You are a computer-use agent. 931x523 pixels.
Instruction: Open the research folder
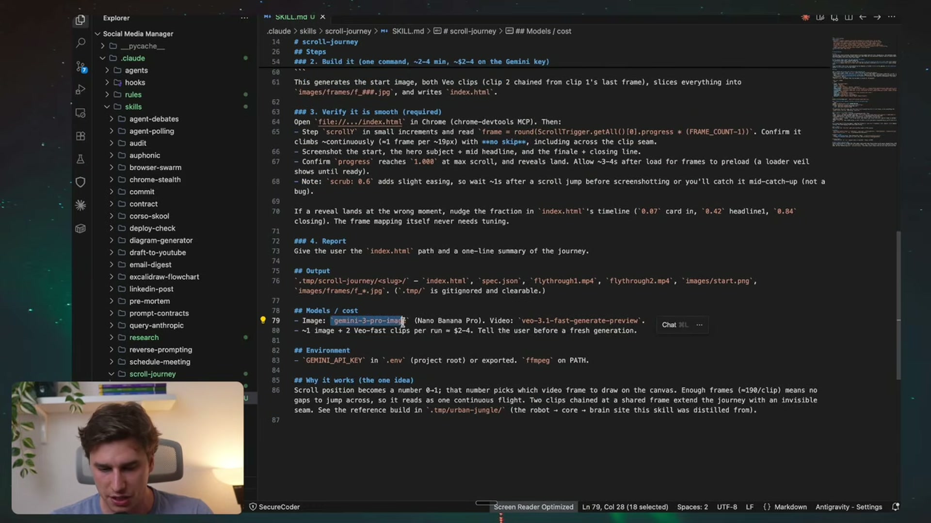(x=144, y=338)
